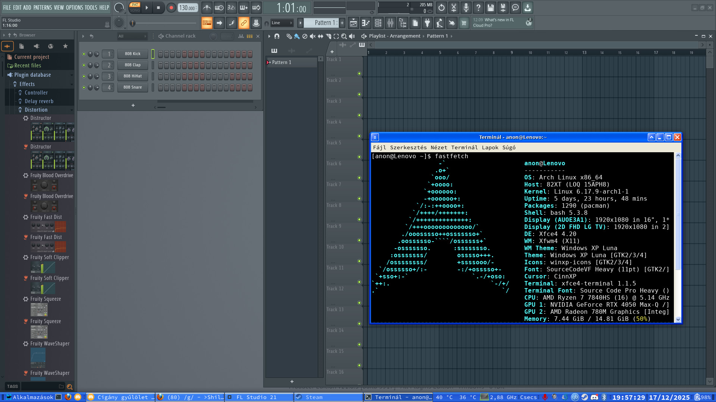This screenshot has width=716, height=402.
Task: Click the save project floppy icon
Action: click(490, 7)
